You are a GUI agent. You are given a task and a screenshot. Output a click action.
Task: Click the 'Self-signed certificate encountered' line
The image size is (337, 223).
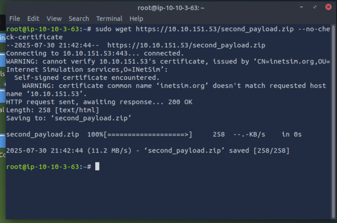pos(87,78)
